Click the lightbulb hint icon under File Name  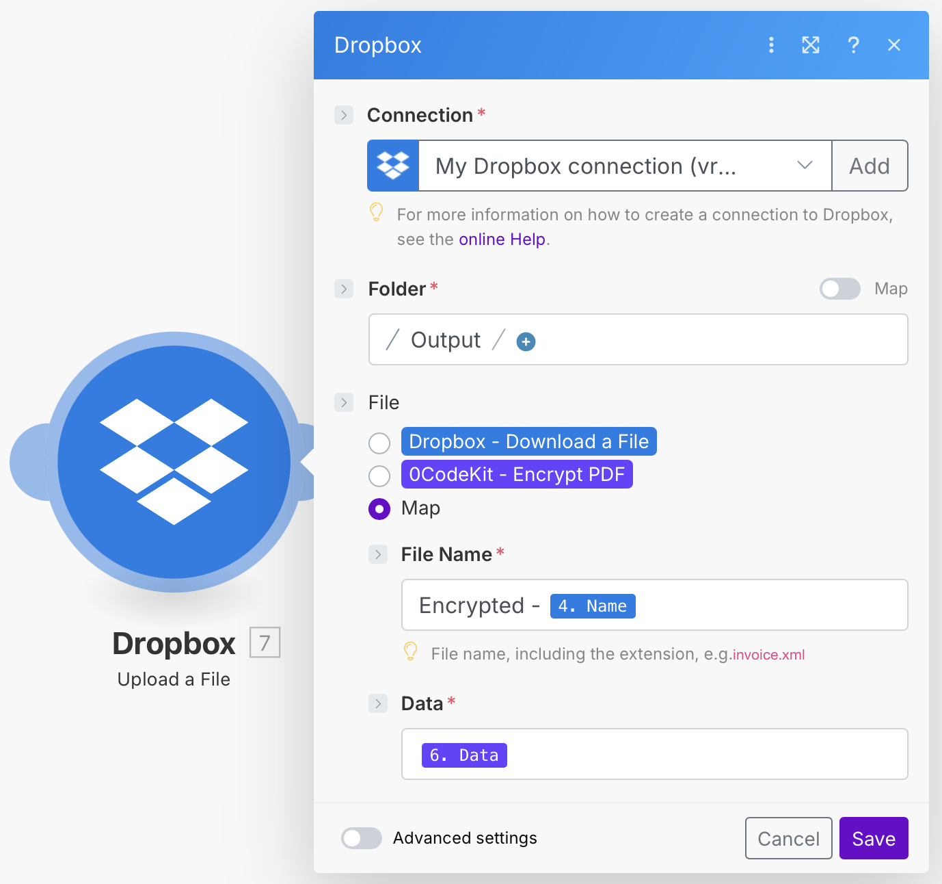pos(410,651)
